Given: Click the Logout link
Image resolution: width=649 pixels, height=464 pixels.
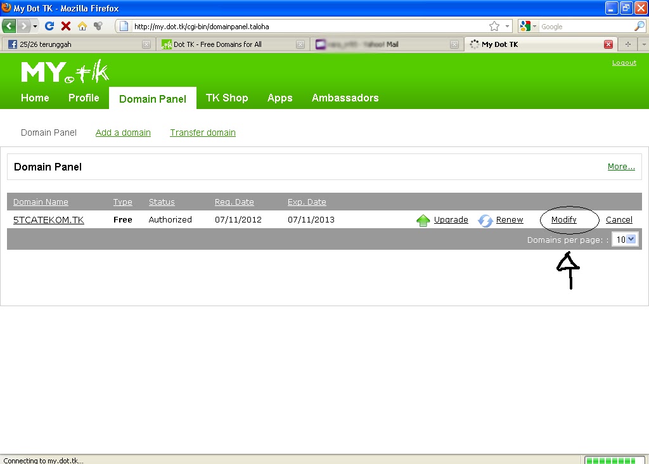Looking at the screenshot, I should pyautogui.click(x=624, y=63).
